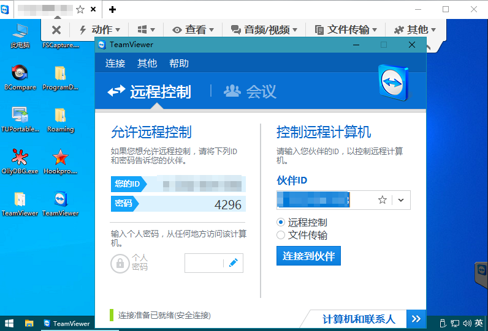
Task: Open 计算机和联系人 panel
Action: (x=359, y=319)
